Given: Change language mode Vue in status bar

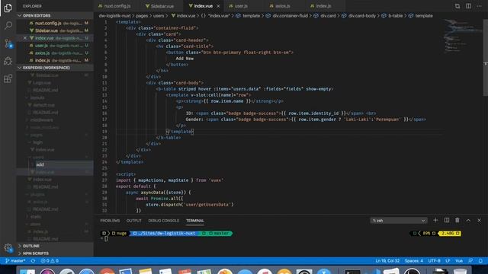Looking at the screenshot, I should coord(459,260).
